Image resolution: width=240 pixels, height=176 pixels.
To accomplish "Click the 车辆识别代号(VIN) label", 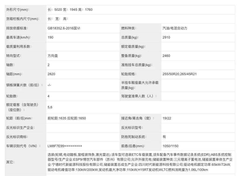I will (x=23, y=146).
